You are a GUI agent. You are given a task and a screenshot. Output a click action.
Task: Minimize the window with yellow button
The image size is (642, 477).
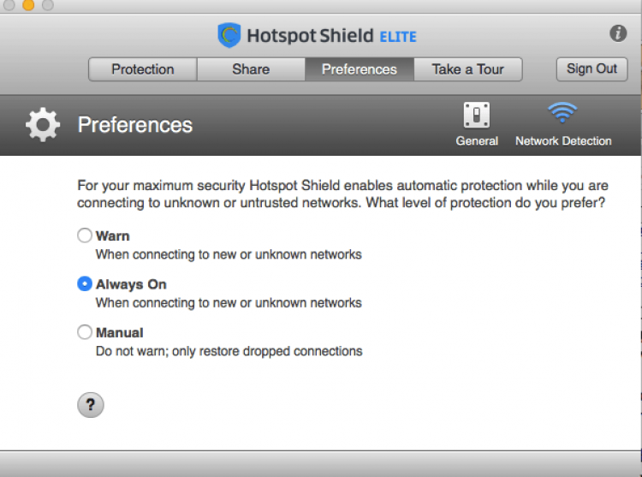click(x=28, y=5)
